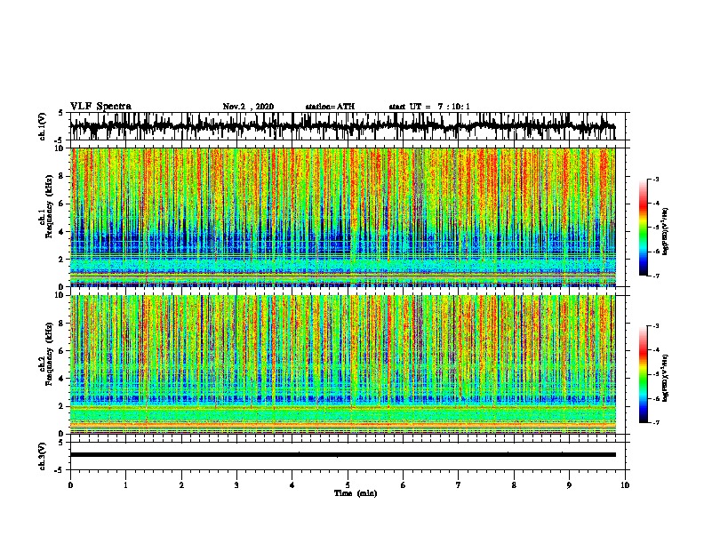Select the "start UT = 7 : 10: 1" text

(x=429, y=107)
